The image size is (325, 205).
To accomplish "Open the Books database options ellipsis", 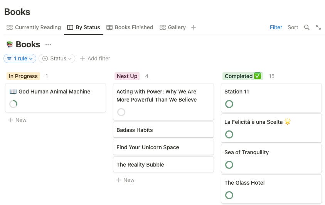I will [x=48, y=45].
